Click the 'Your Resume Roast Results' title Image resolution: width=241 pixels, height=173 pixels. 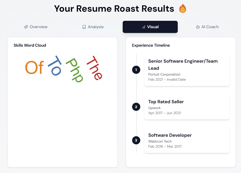[x=114, y=9]
